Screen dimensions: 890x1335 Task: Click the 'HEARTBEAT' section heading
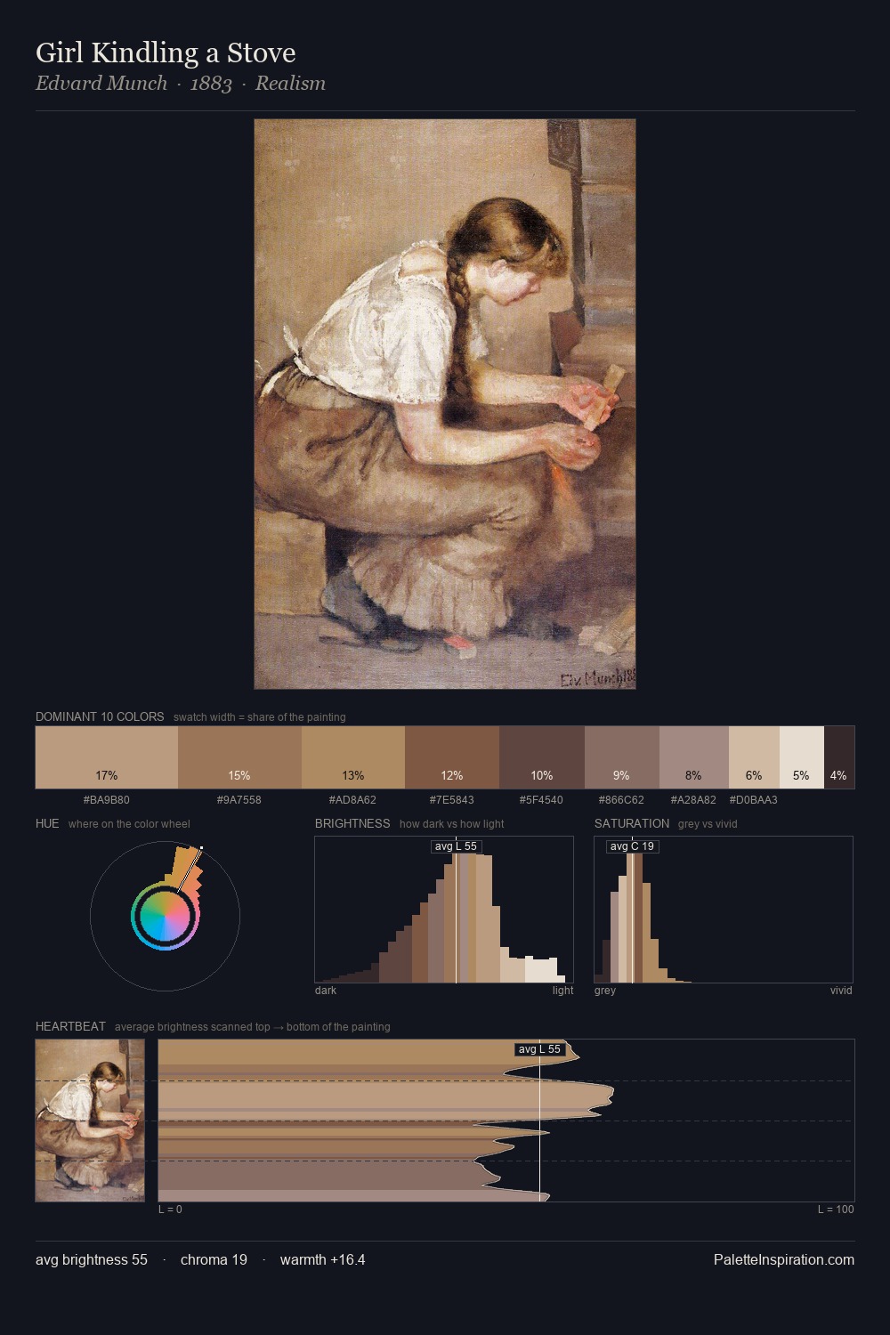[70, 1026]
